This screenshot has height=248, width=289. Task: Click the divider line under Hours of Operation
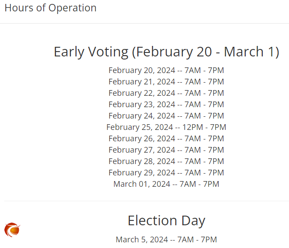[x=144, y=24]
